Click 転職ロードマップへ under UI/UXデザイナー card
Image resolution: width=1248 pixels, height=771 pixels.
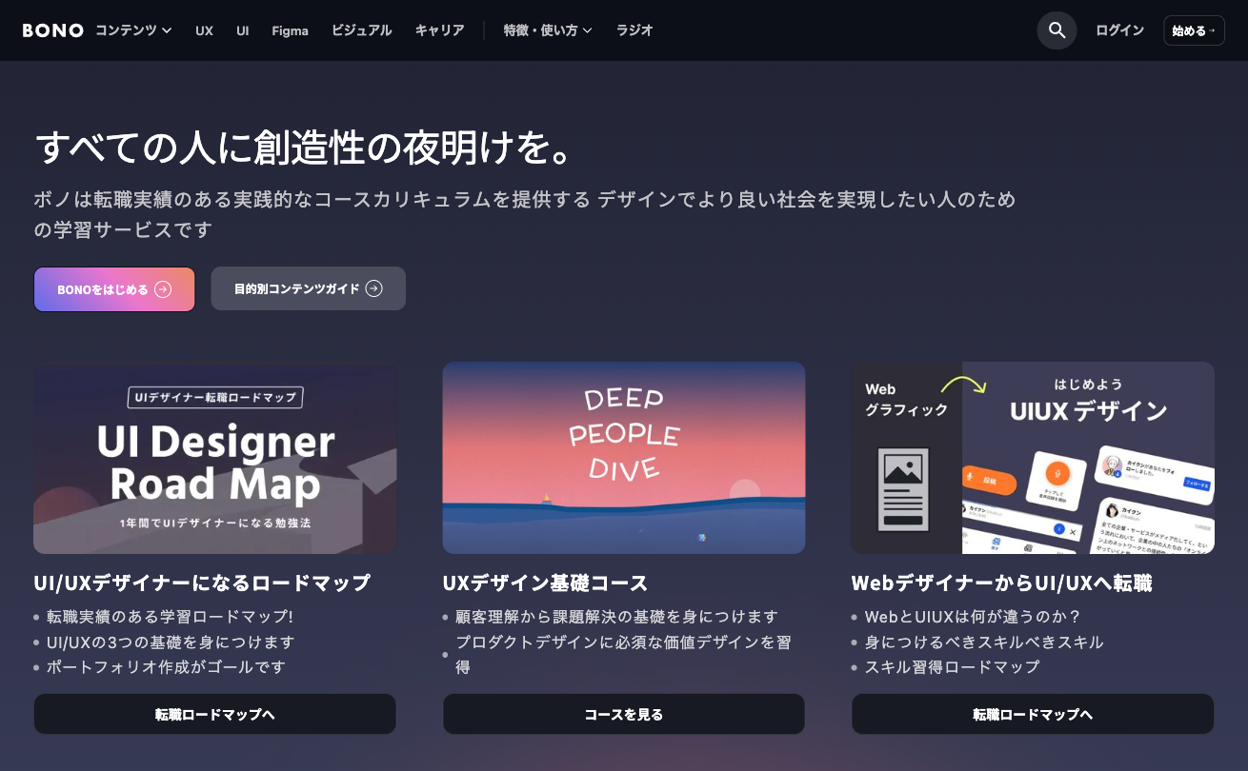click(x=214, y=714)
